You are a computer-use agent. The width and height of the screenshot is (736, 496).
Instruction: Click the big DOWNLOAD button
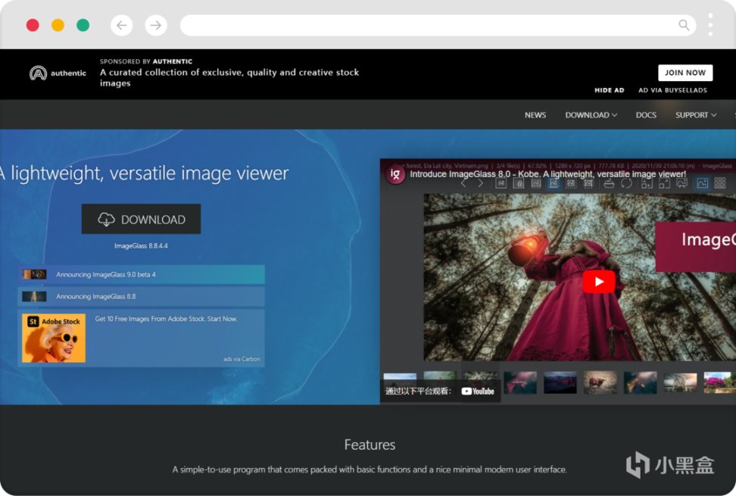(x=141, y=219)
